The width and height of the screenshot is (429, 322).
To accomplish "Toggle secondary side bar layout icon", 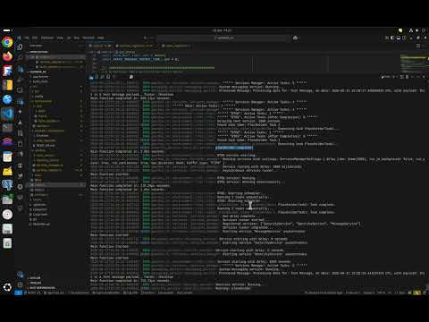I will click(404, 38).
